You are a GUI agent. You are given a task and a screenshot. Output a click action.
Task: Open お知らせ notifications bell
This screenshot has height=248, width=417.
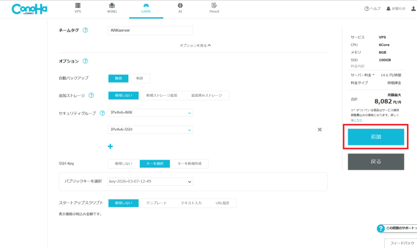pyautogui.click(x=395, y=9)
